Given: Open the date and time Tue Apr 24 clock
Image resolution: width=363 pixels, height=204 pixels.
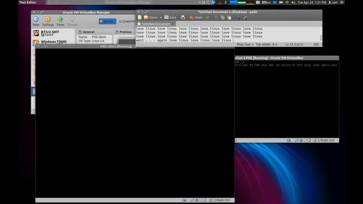Looking at the screenshot, I should coord(311,2).
